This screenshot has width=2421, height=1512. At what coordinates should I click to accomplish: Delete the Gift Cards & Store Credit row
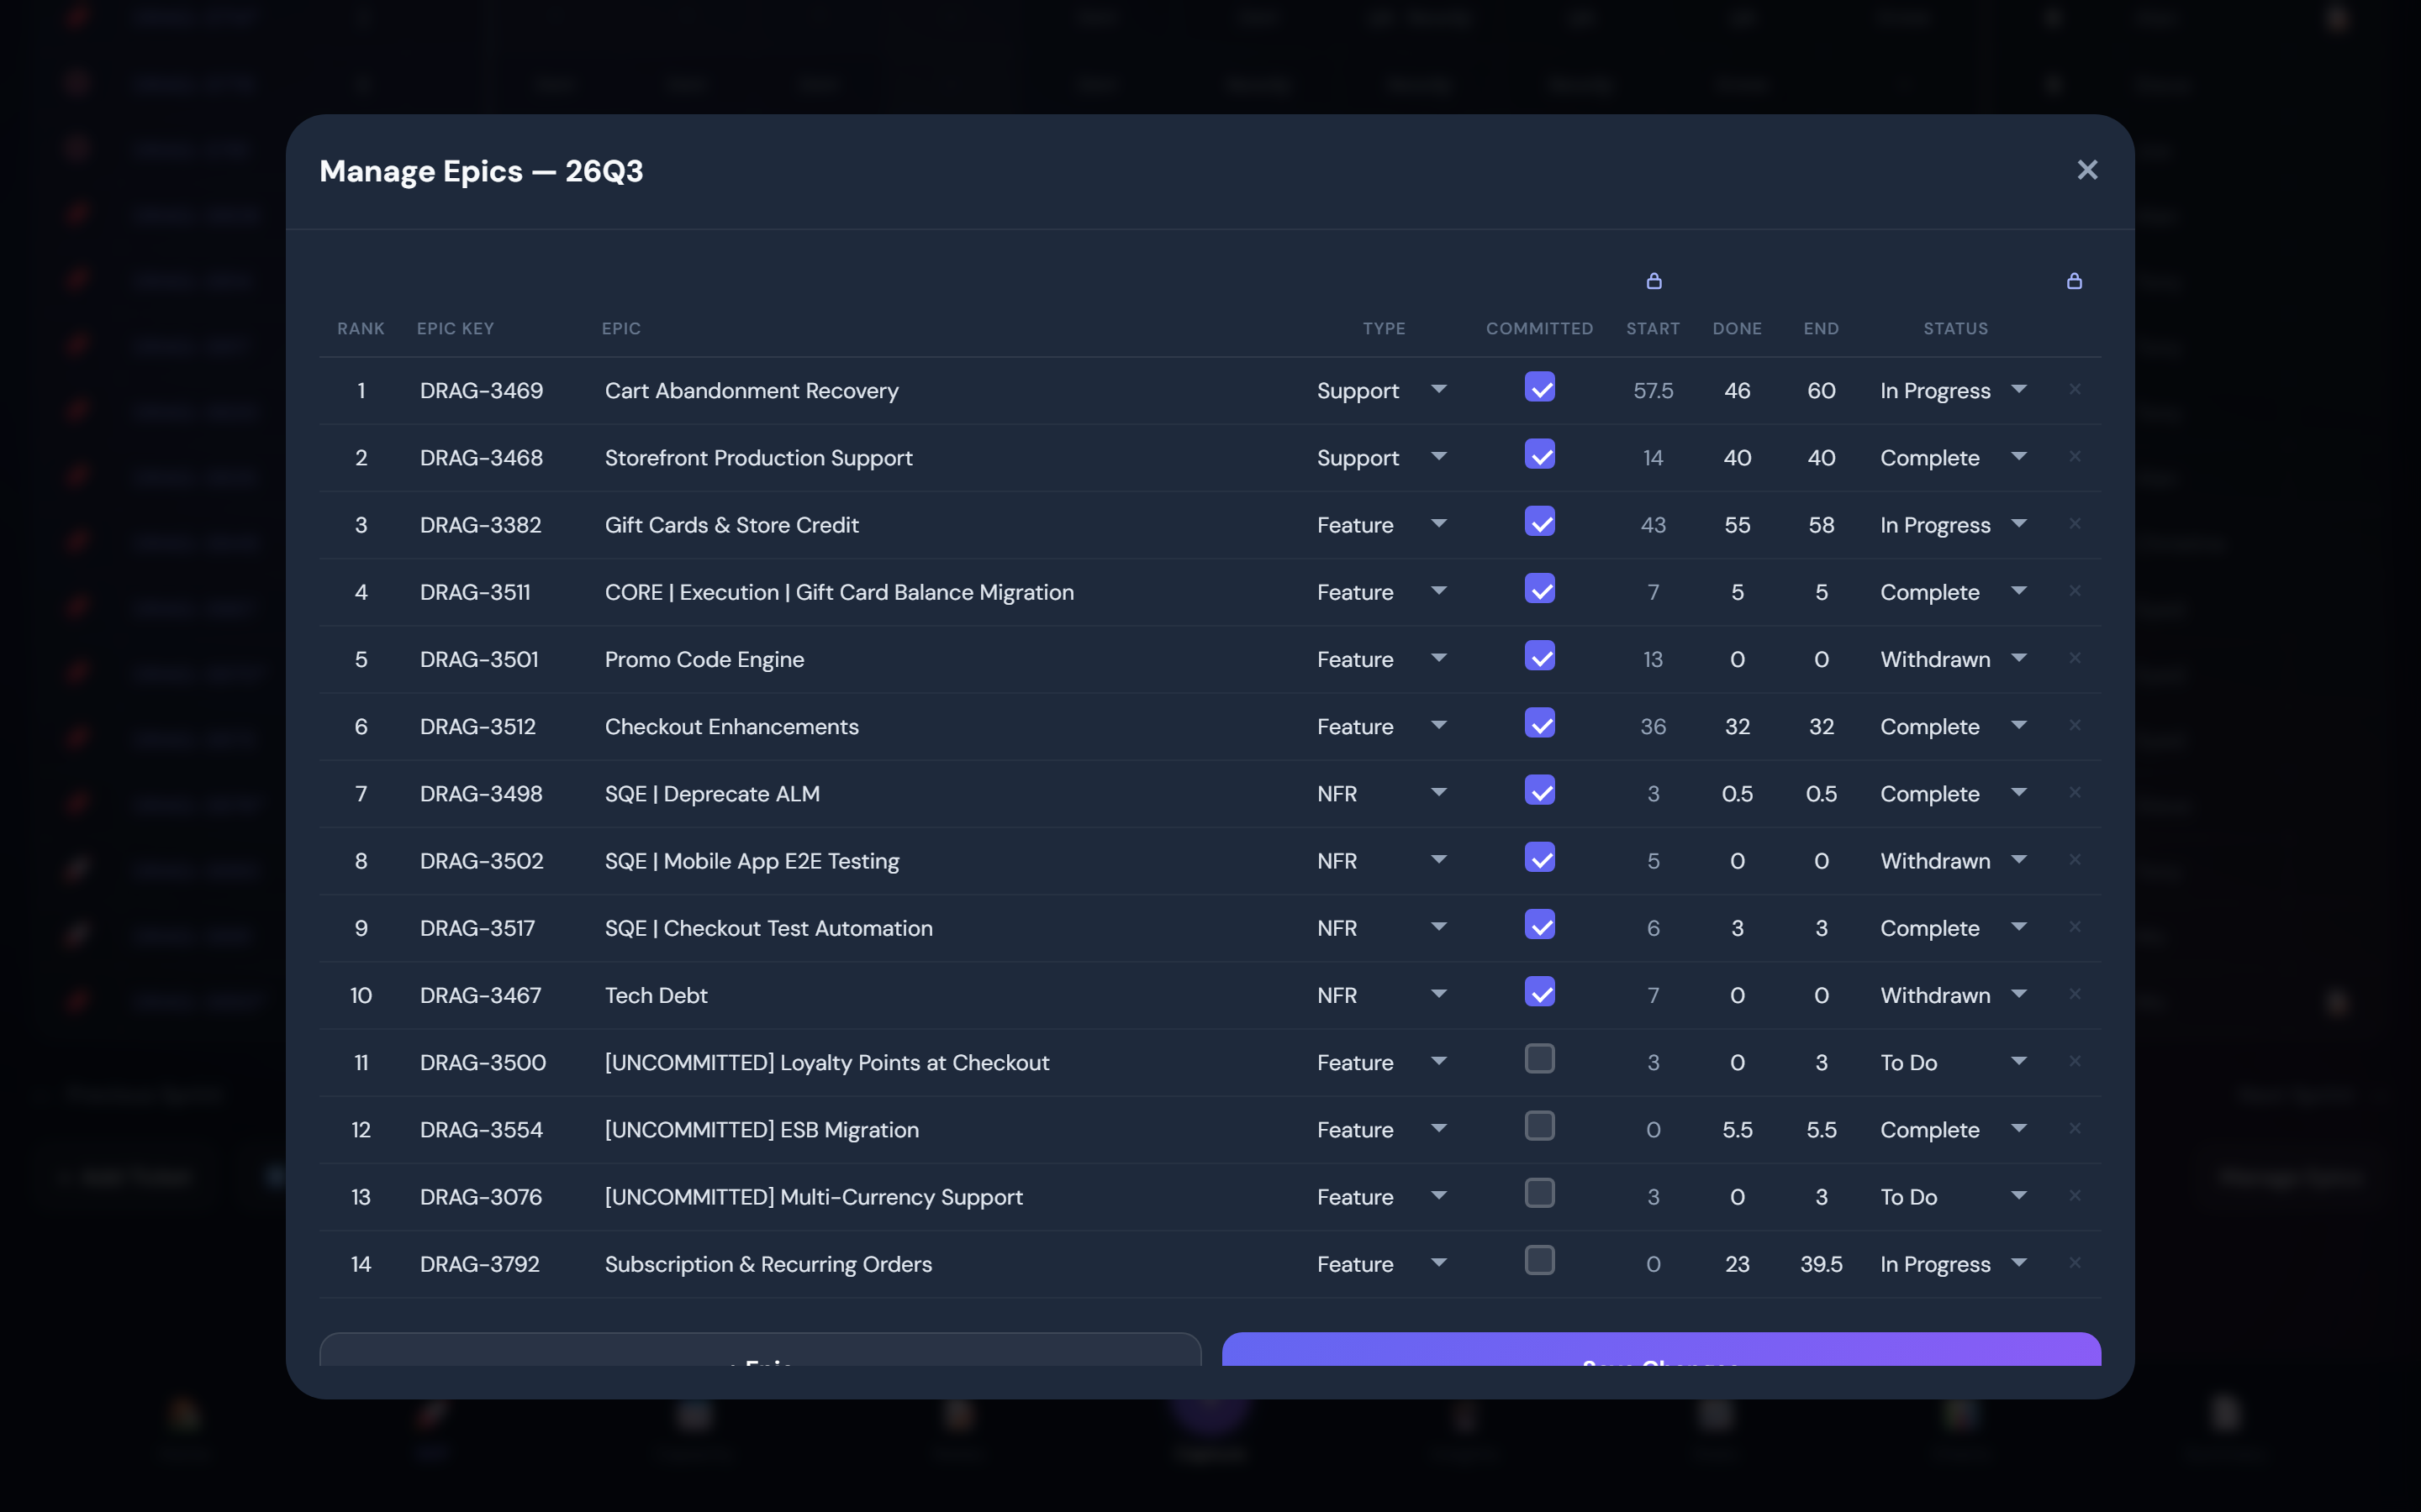pyautogui.click(x=2075, y=523)
